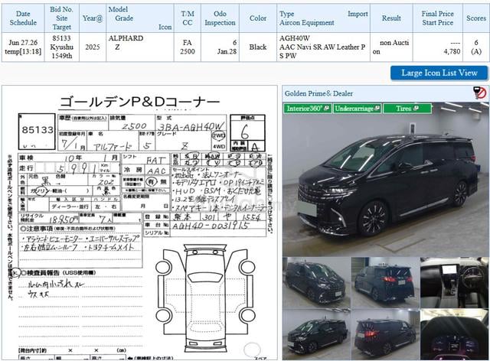Click the Bid No. Site Target header
Image resolution: width=490 pixels, height=361 pixels.
pos(61,18)
